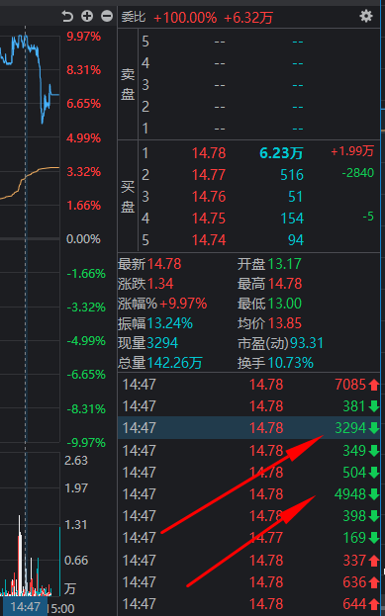Click the red up arrow beside 7085
The height and width of the screenshot is (616, 385).
tap(373, 385)
